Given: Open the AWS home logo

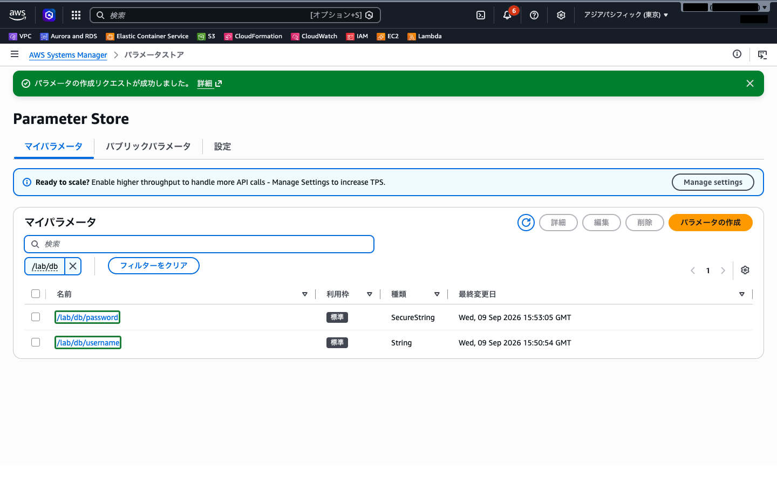Looking at the screenshot, I should click(18, 15).
